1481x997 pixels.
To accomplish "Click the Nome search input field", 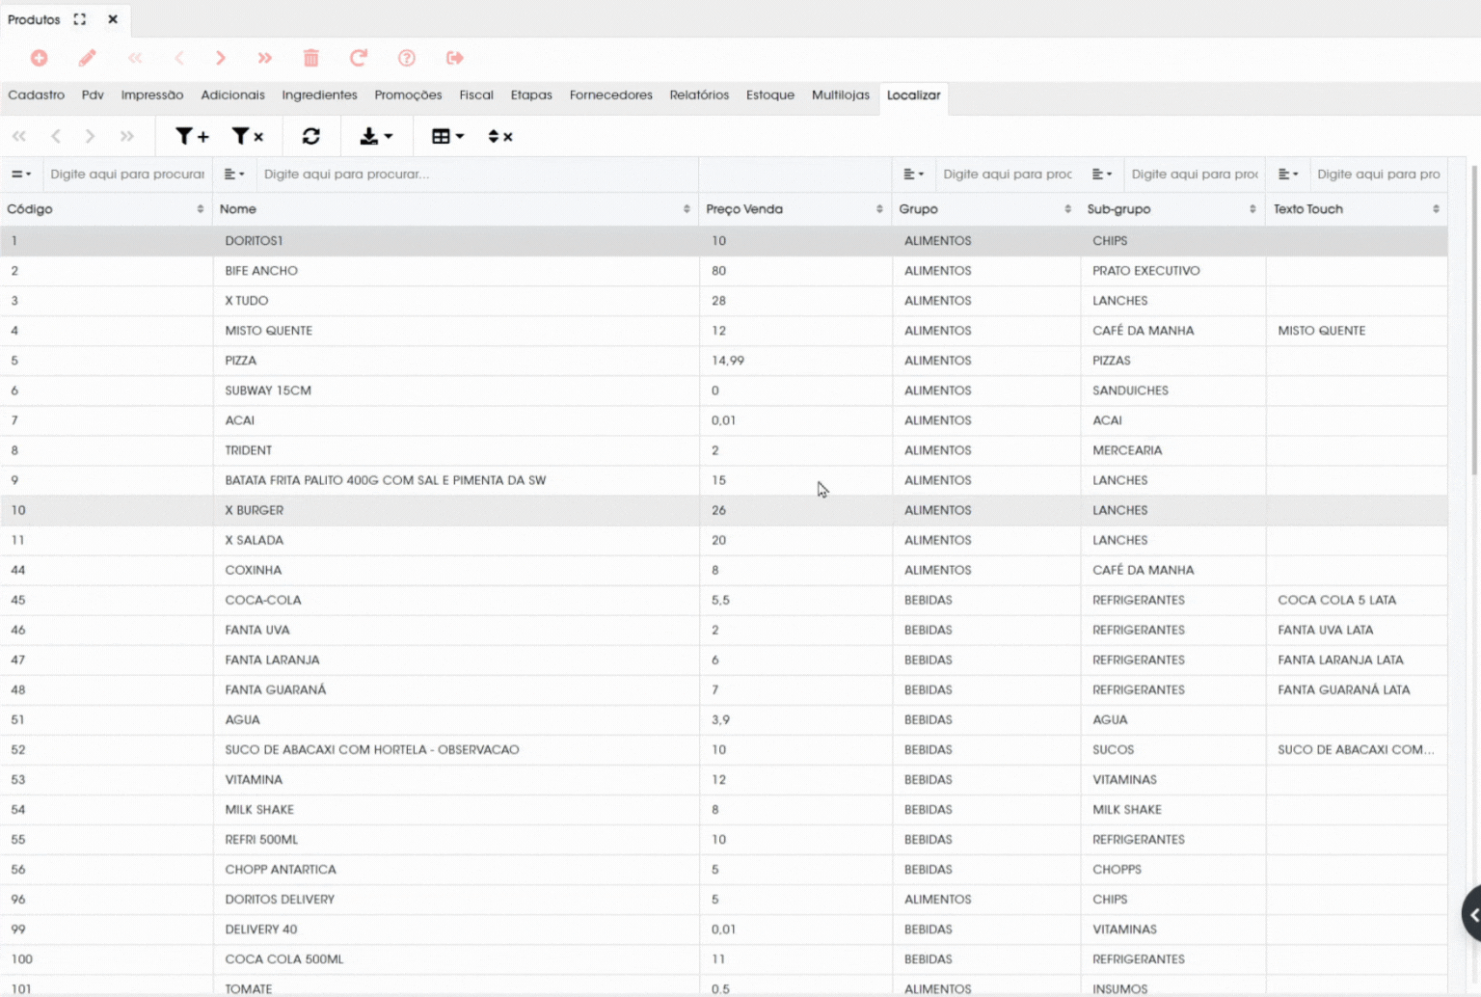I will (477, 175).
